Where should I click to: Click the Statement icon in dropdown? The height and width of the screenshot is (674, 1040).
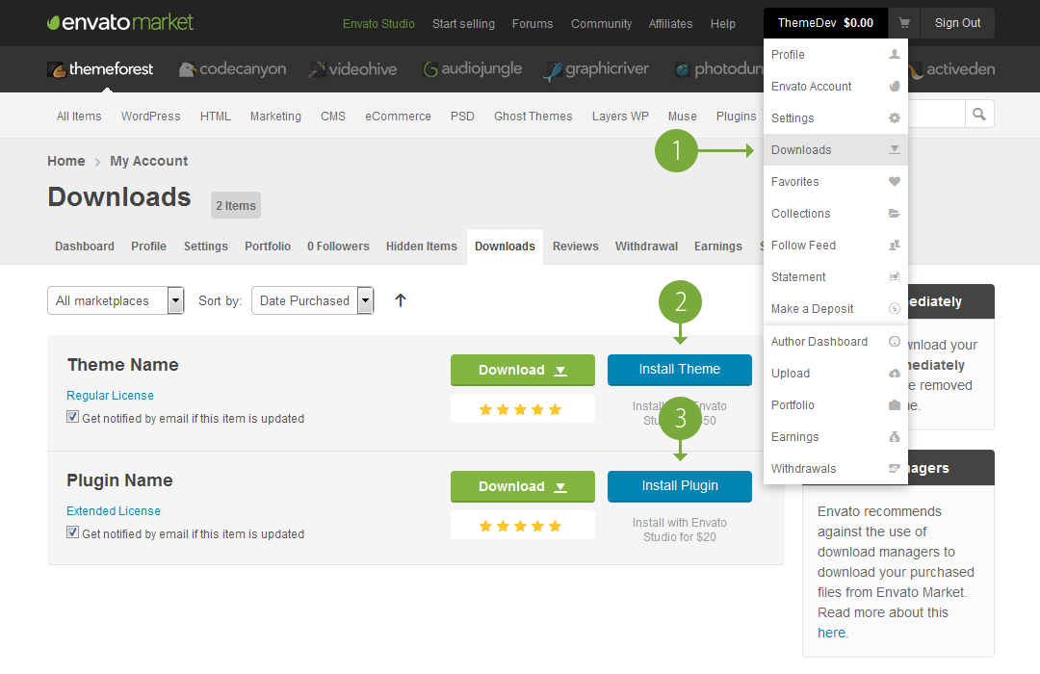click(x=894, y=277)
